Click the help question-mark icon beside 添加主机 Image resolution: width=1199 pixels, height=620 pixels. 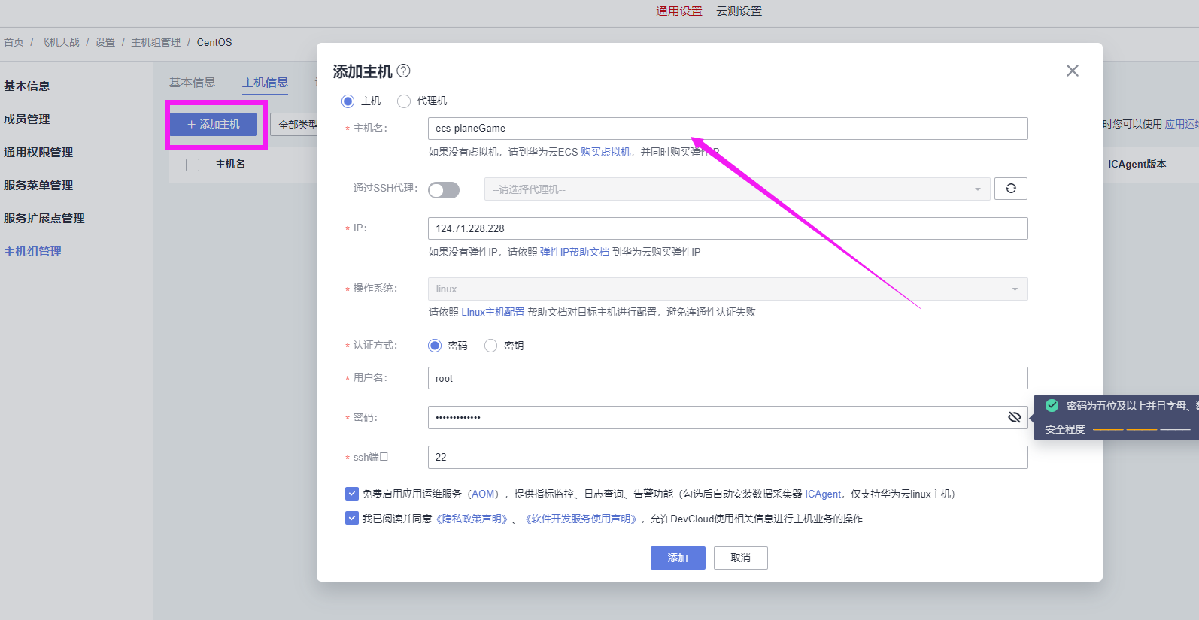coord(404,71)
